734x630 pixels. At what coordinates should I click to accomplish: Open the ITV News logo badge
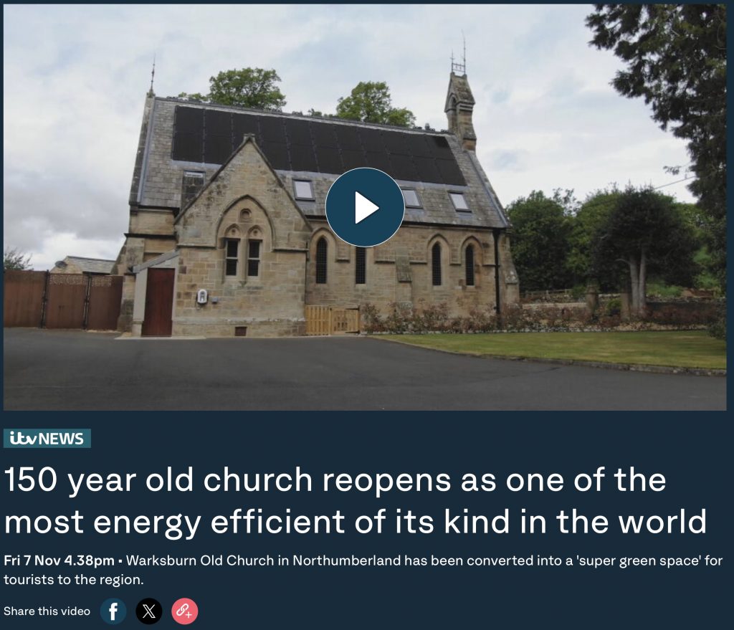pyautogui.click(x=47, y=439)
